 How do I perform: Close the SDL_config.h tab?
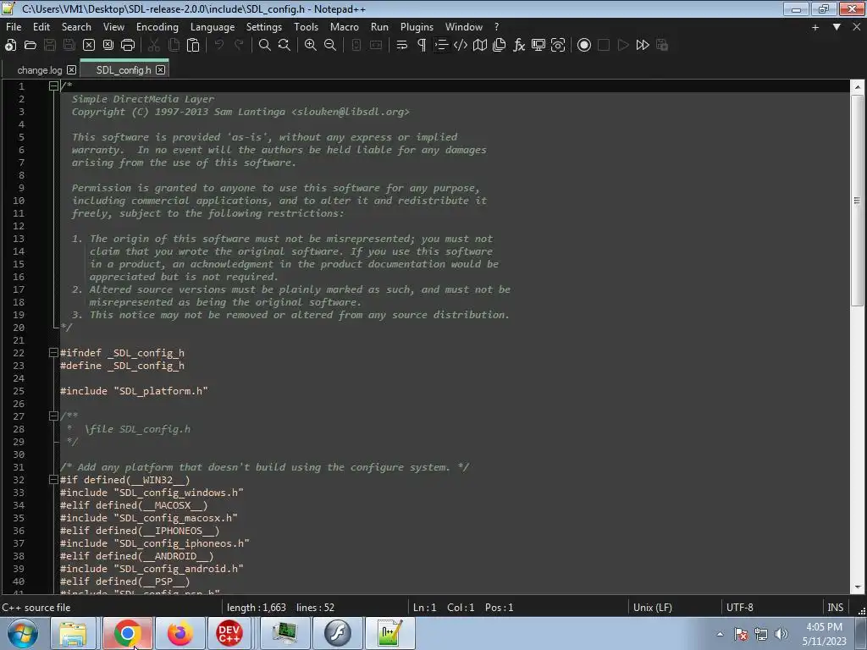pos(160,69)
